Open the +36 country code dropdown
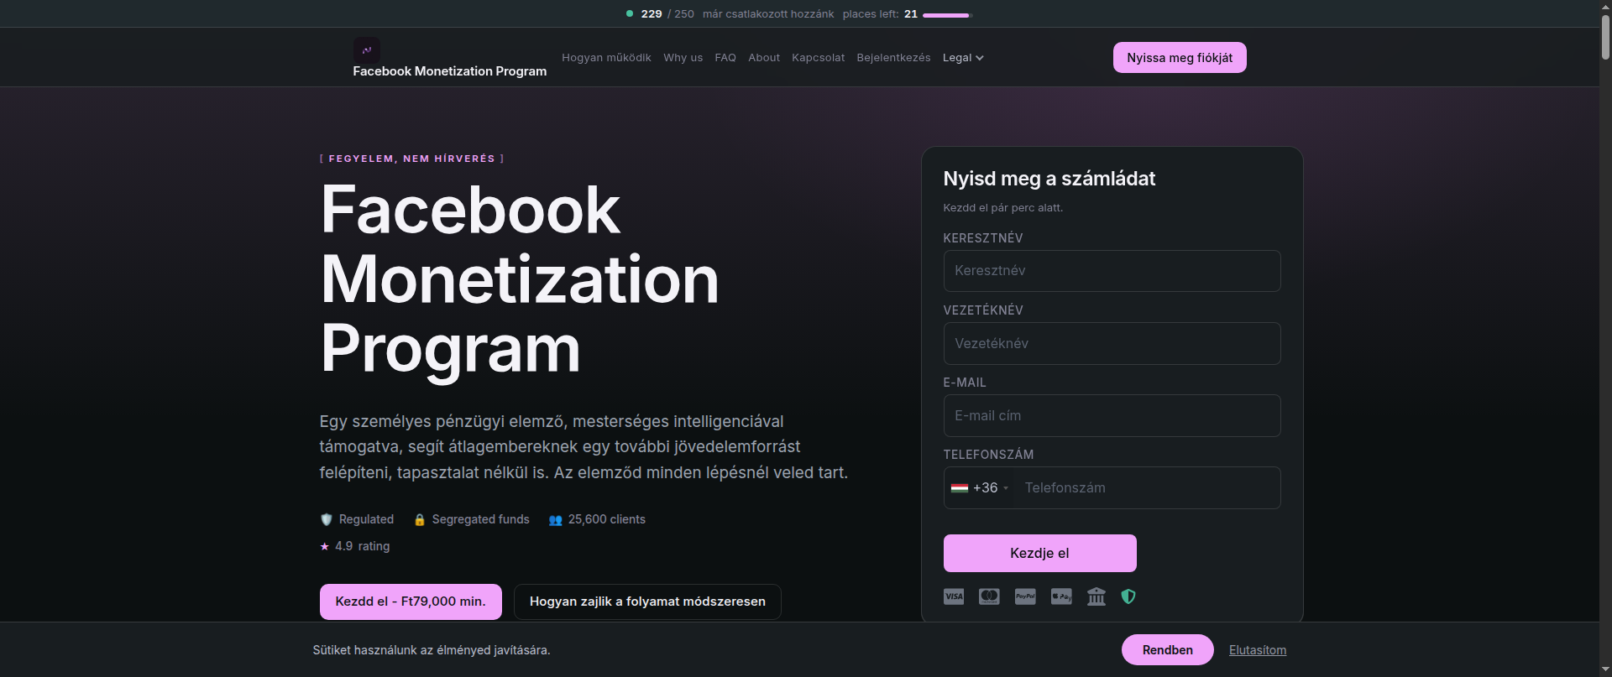The image size is (1612, 677). [979, 488]
